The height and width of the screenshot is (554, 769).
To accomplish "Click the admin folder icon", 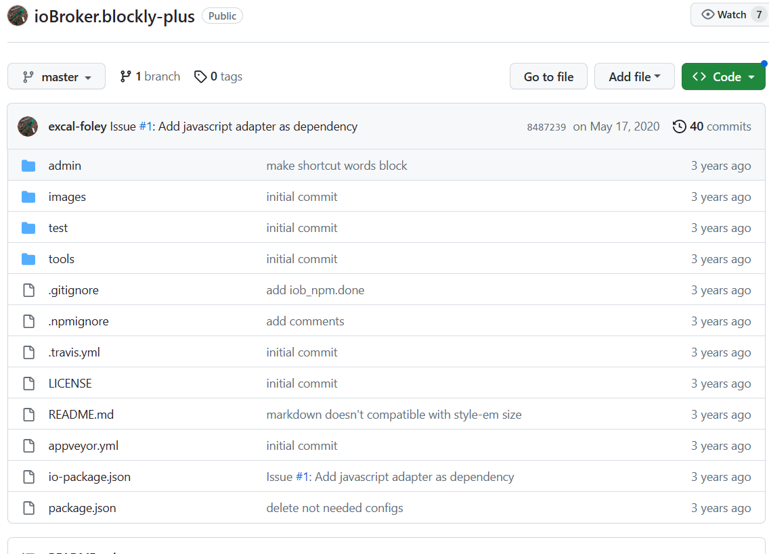I will click(x=28, y=166).
